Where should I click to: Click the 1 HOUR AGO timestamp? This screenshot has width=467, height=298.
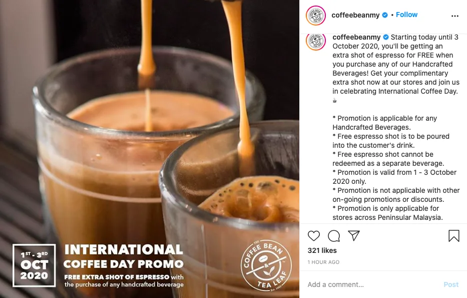pyautogui.click(x=323, y=262)
